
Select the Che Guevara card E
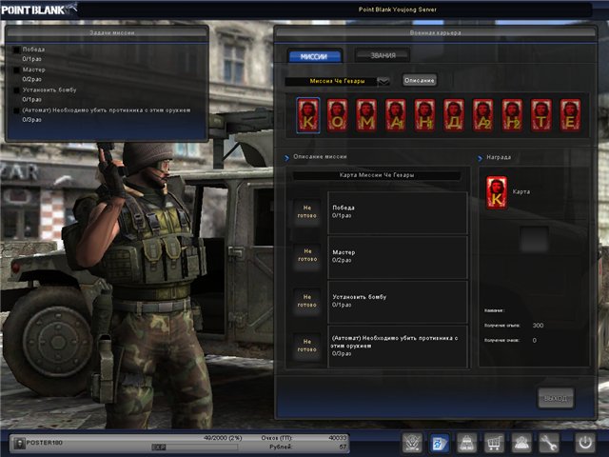click(x=570, y=115)
